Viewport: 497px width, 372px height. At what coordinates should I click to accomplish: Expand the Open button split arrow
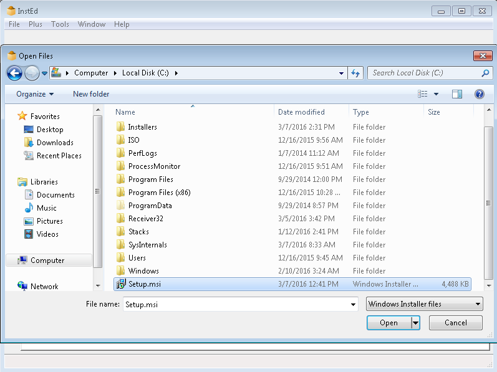(415, 323)
